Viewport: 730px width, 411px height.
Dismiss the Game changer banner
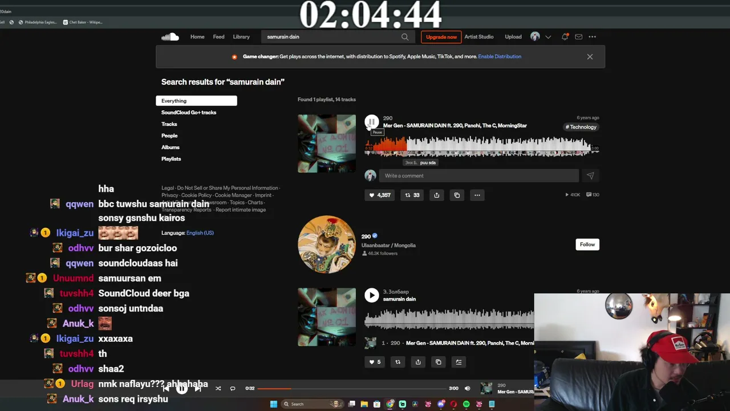pyautogui.click(x=590, y=57)
